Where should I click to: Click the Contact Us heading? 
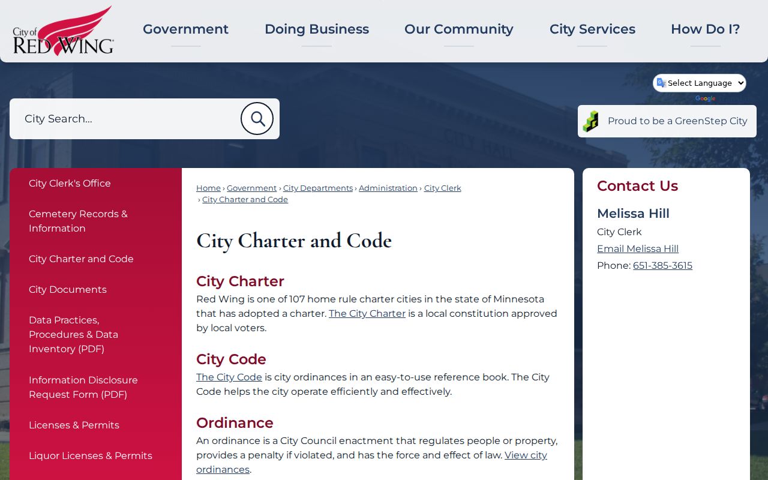click(637, 186)
